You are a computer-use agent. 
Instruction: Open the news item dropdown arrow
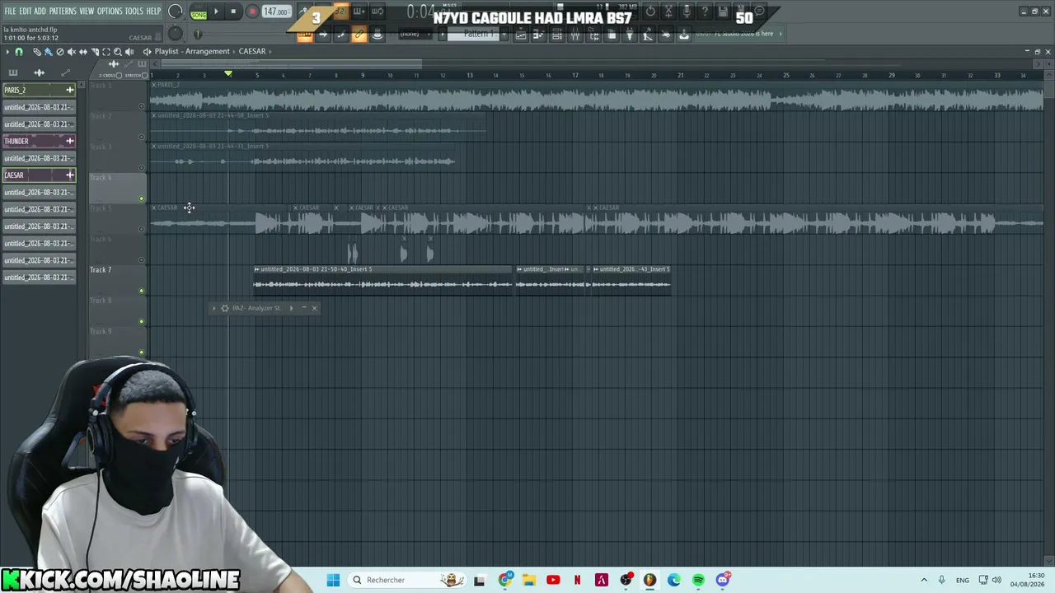tap(781, 34)
